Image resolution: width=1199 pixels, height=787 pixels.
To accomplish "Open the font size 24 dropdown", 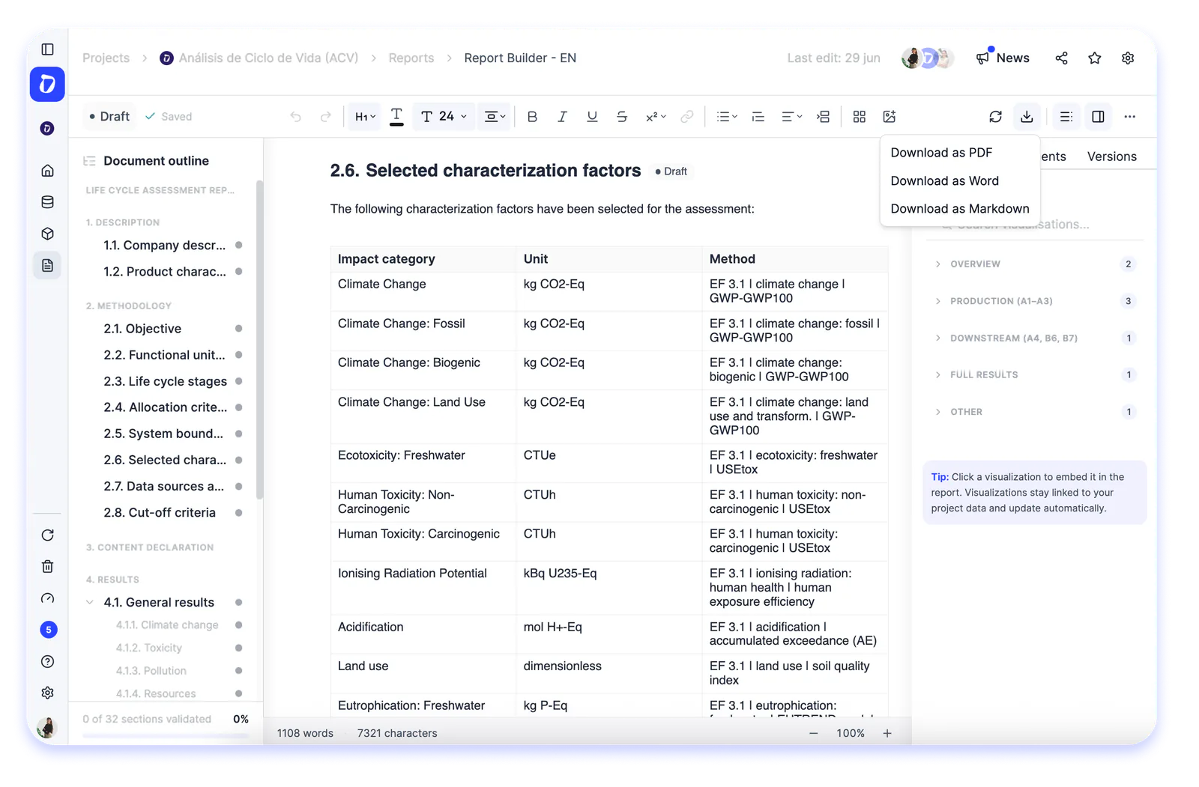I will pos(444,117).
